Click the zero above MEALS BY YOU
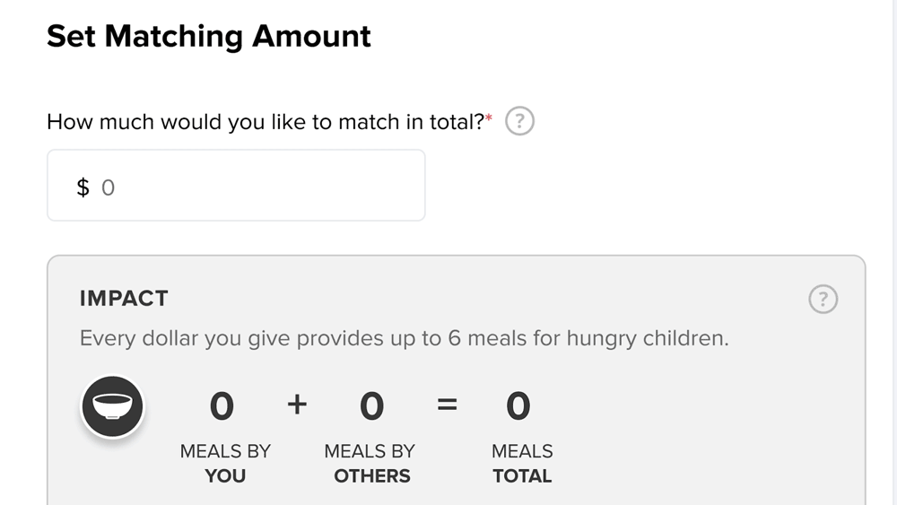The image size is (897, 505). [222, 406]
